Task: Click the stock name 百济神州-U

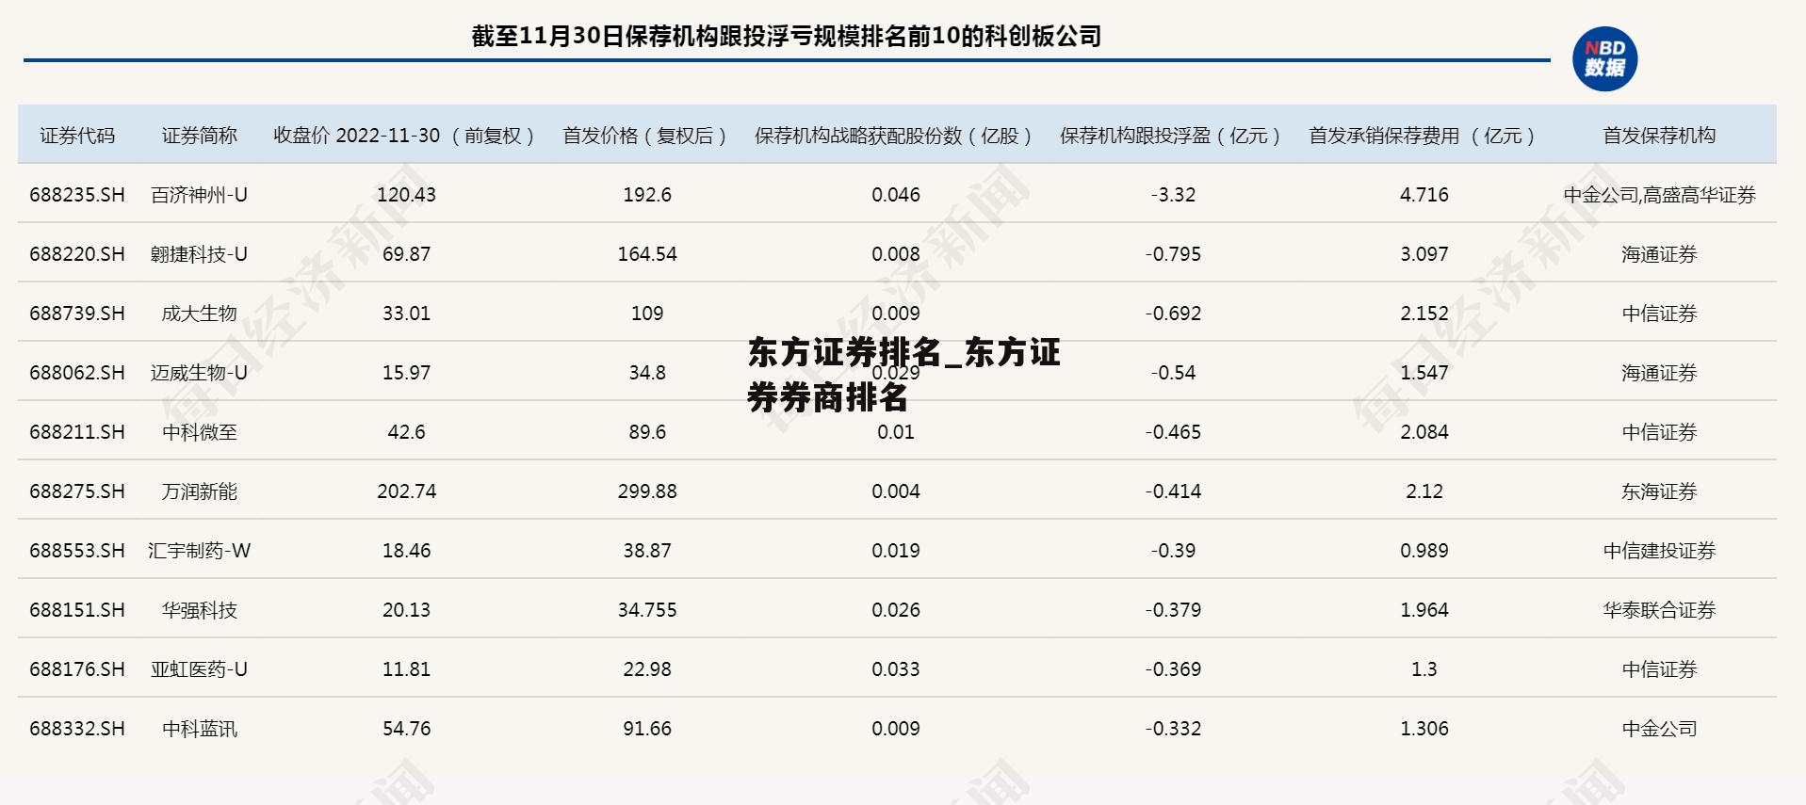Action: (x=200, y=195)
